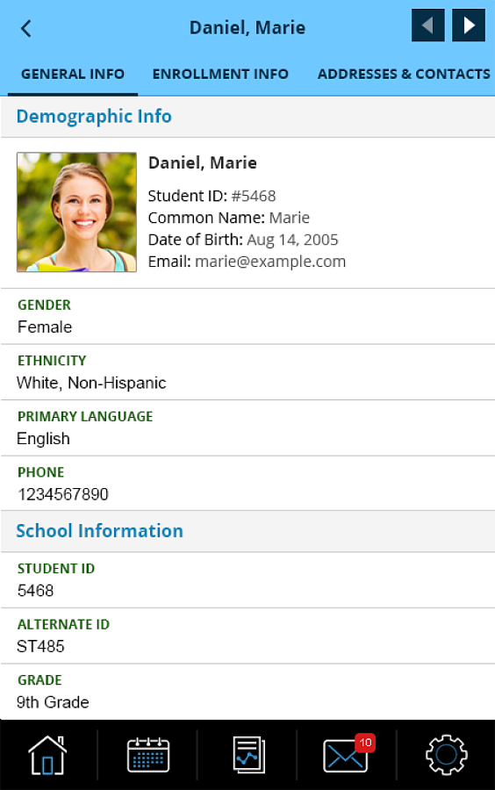495x790 pixels.
Task: Select the Demographic Info section header
Action: click(247, 117)
